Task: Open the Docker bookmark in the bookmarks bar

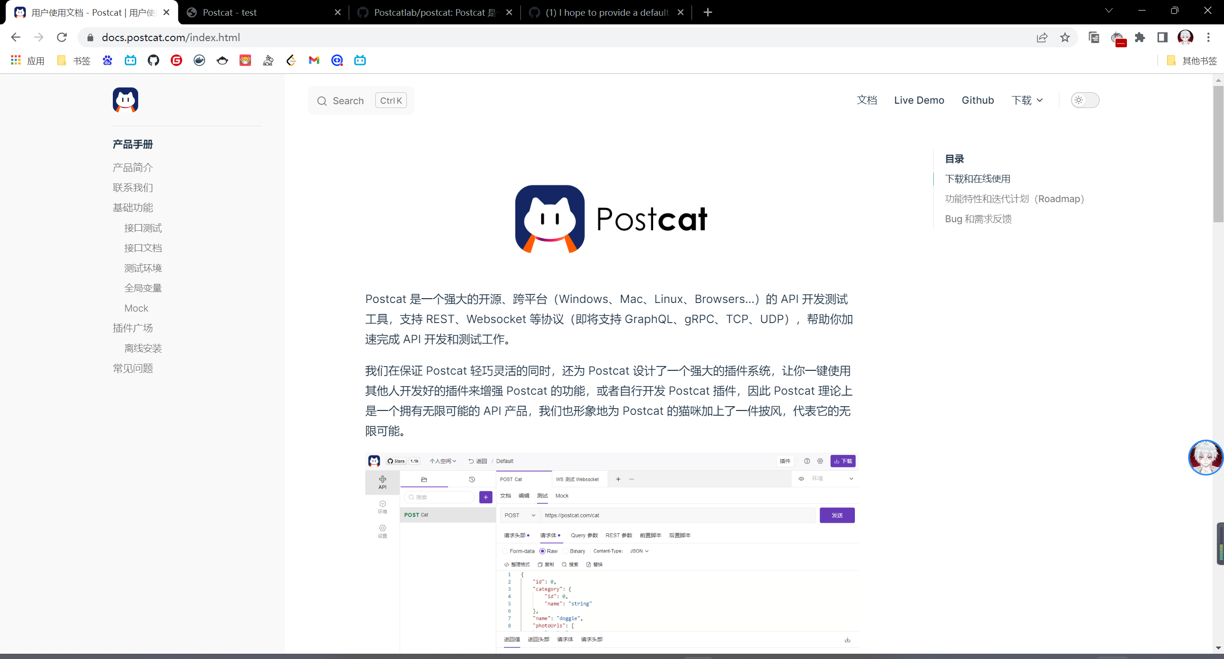Action: (x=199, y=60)
